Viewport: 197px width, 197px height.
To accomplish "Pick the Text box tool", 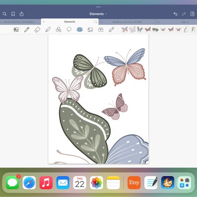I will coord(100,30).
